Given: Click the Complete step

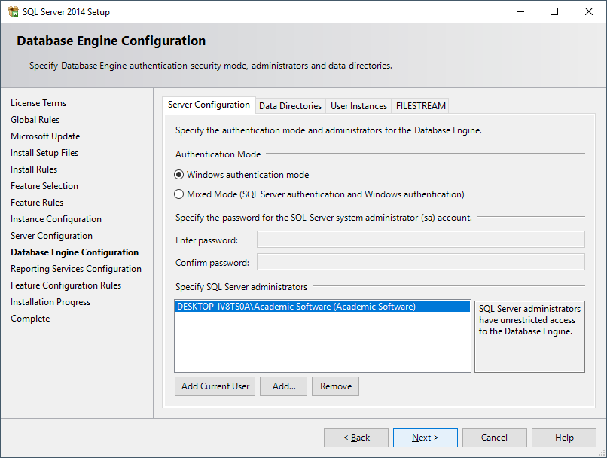Looking at the screenshot, I should click(30, 319).
